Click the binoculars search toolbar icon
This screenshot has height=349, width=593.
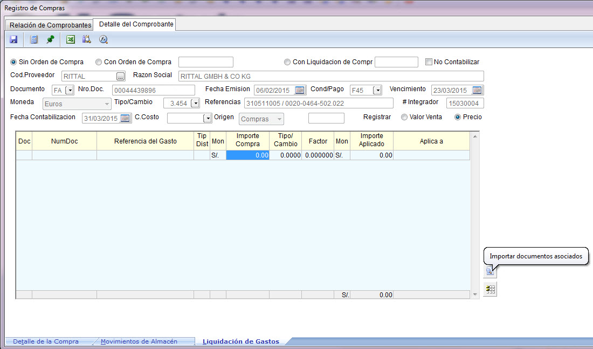pyautogui.click(x=86, y=39)
